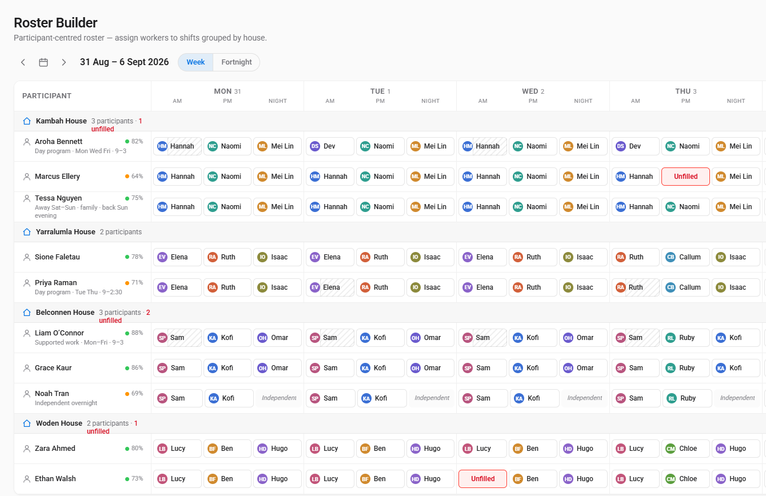Open Marcus Ellery's Tuesday night Mei Lin shift

(430, 177)
